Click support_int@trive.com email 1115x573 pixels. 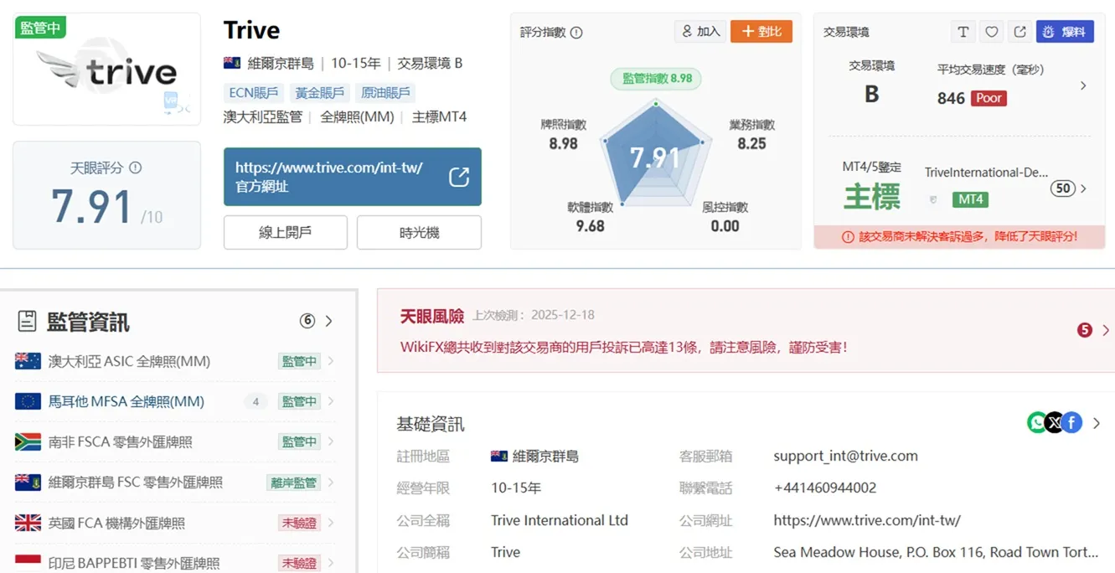(x=845, y=457)
